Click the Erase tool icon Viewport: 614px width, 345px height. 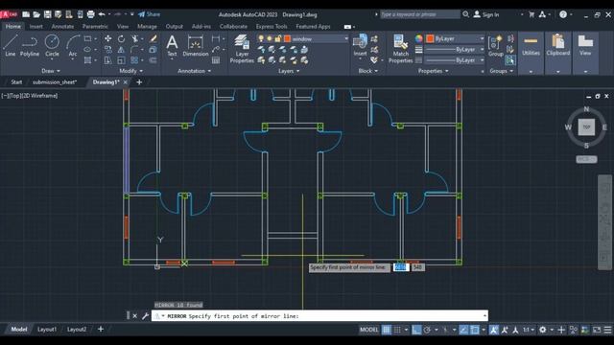coord(153,38)
